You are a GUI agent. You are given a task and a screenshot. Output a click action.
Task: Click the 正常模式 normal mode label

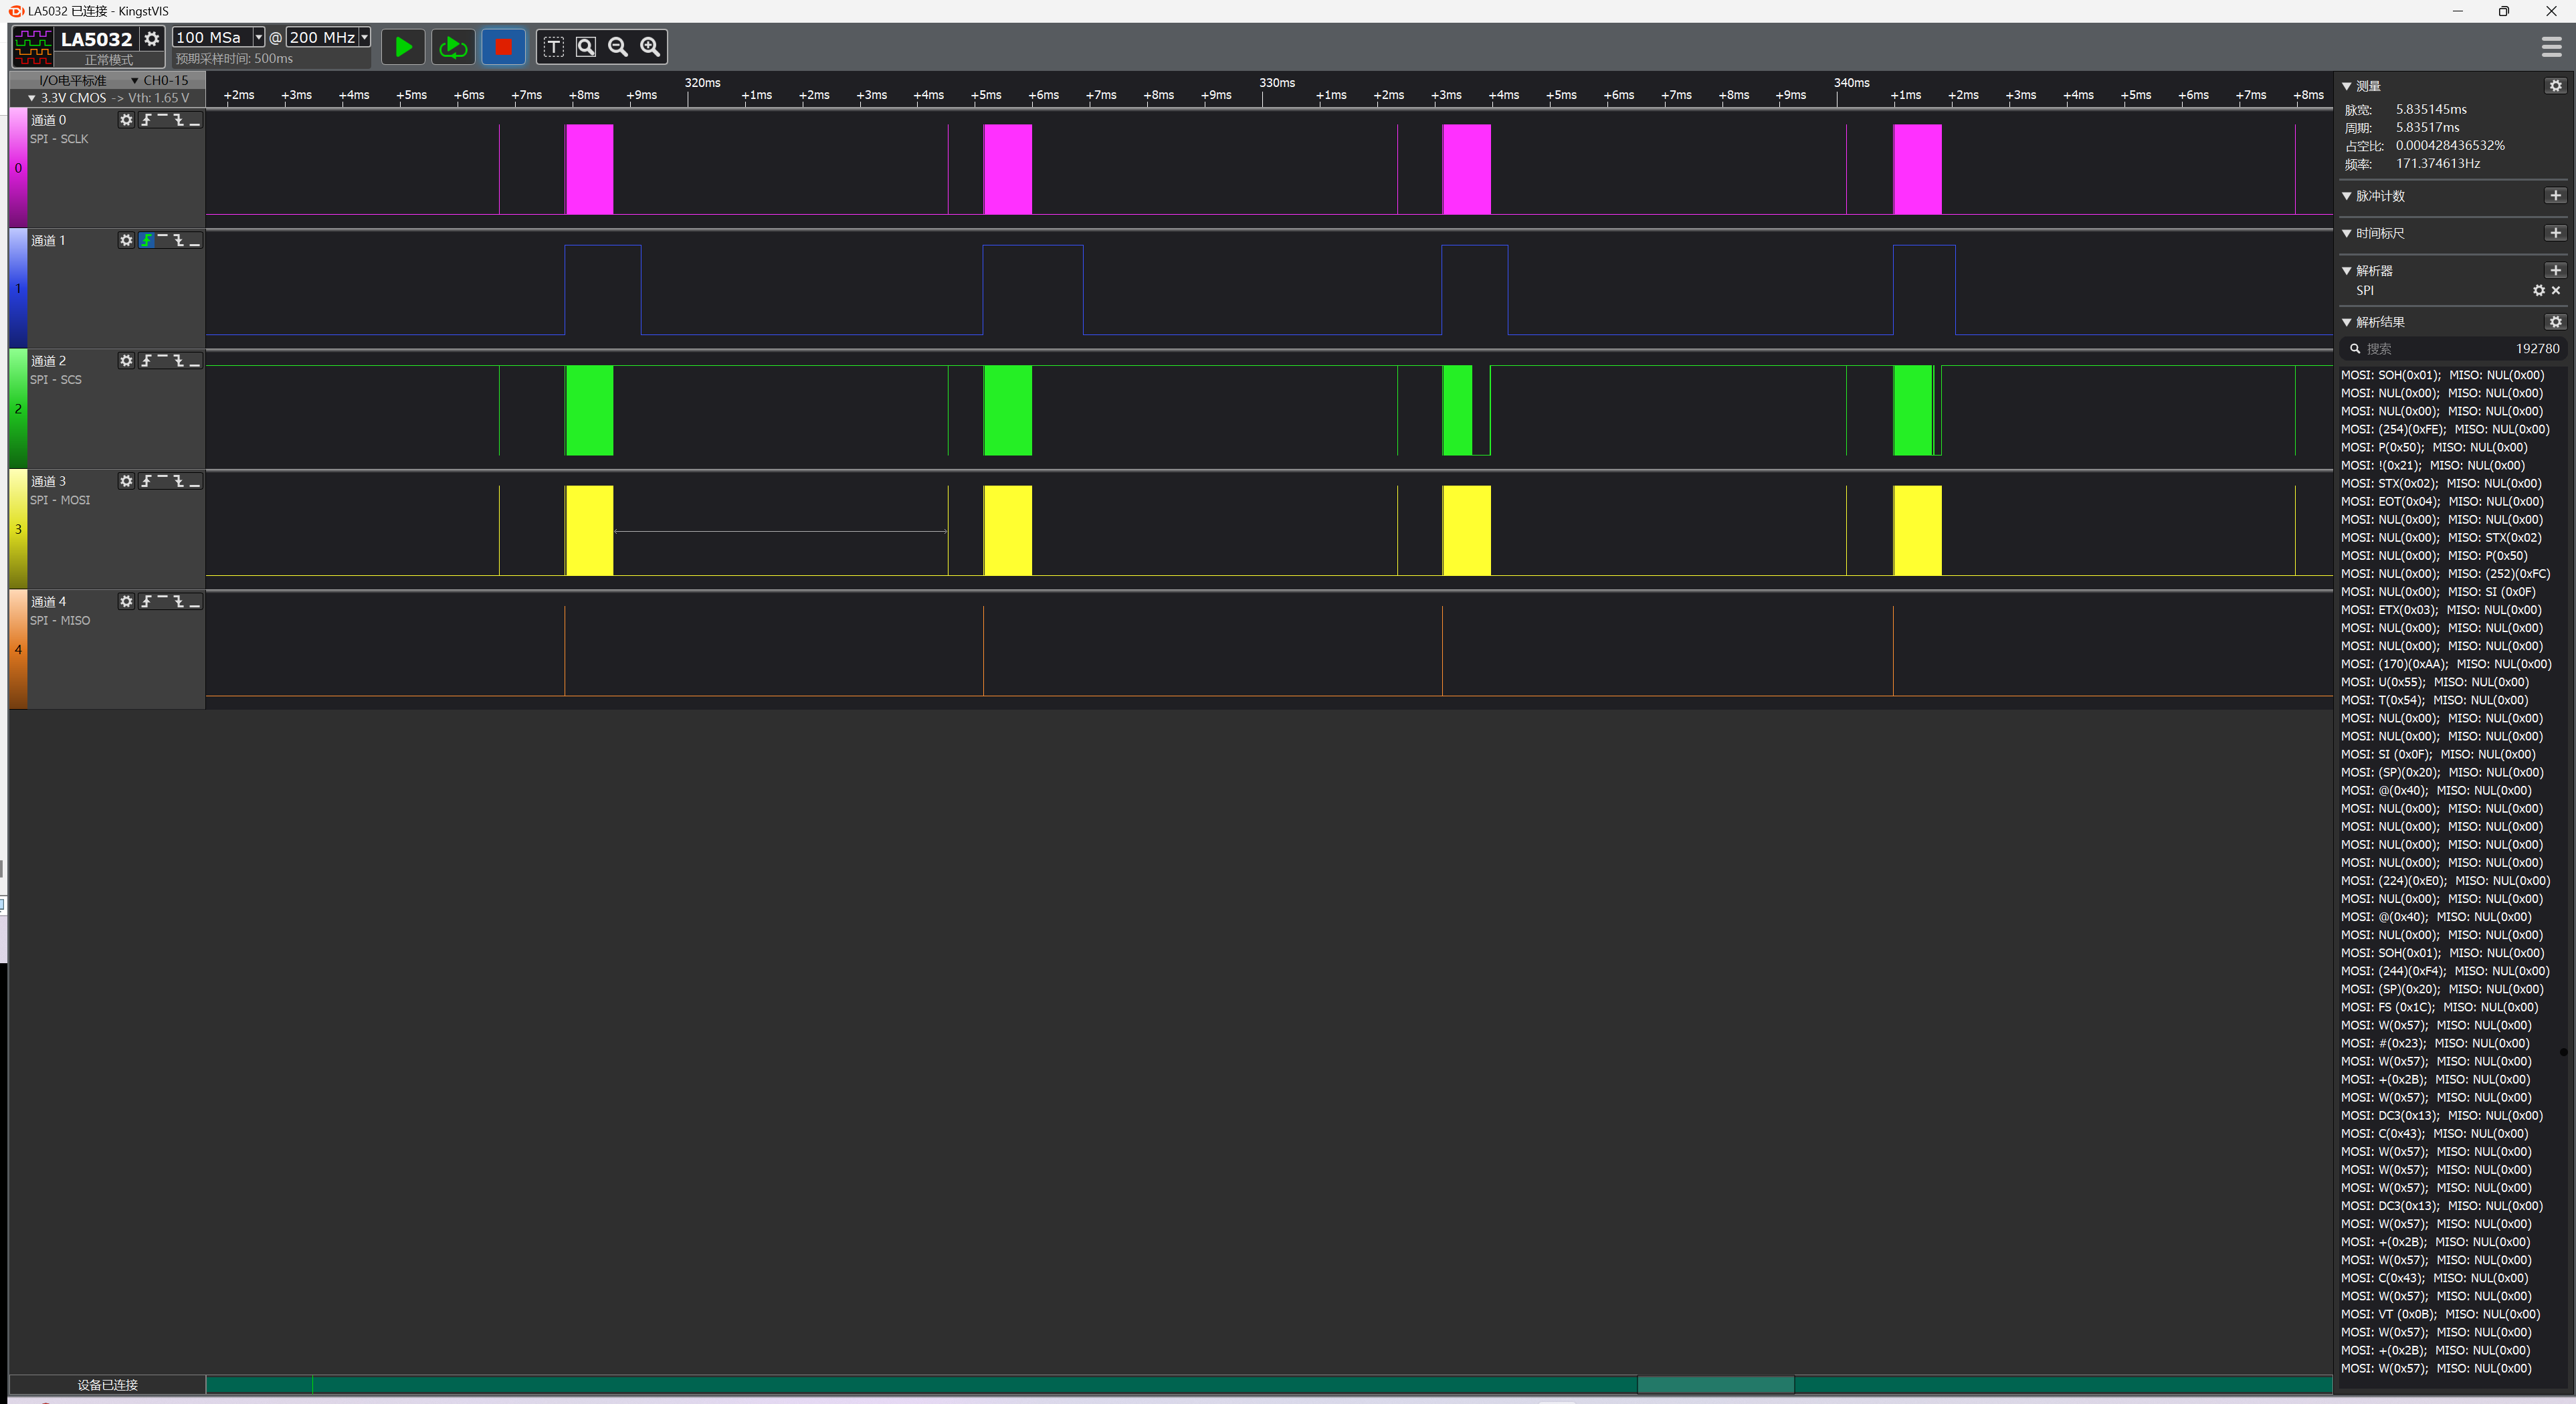108,60
